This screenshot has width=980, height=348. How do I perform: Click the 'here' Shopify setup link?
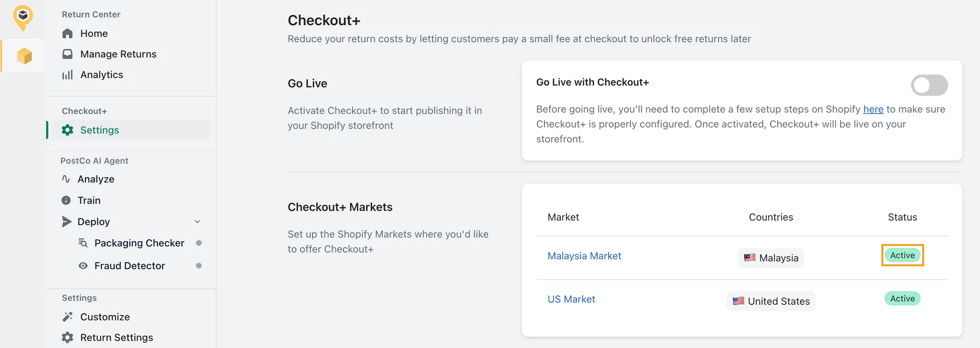[x=873, y=109]
